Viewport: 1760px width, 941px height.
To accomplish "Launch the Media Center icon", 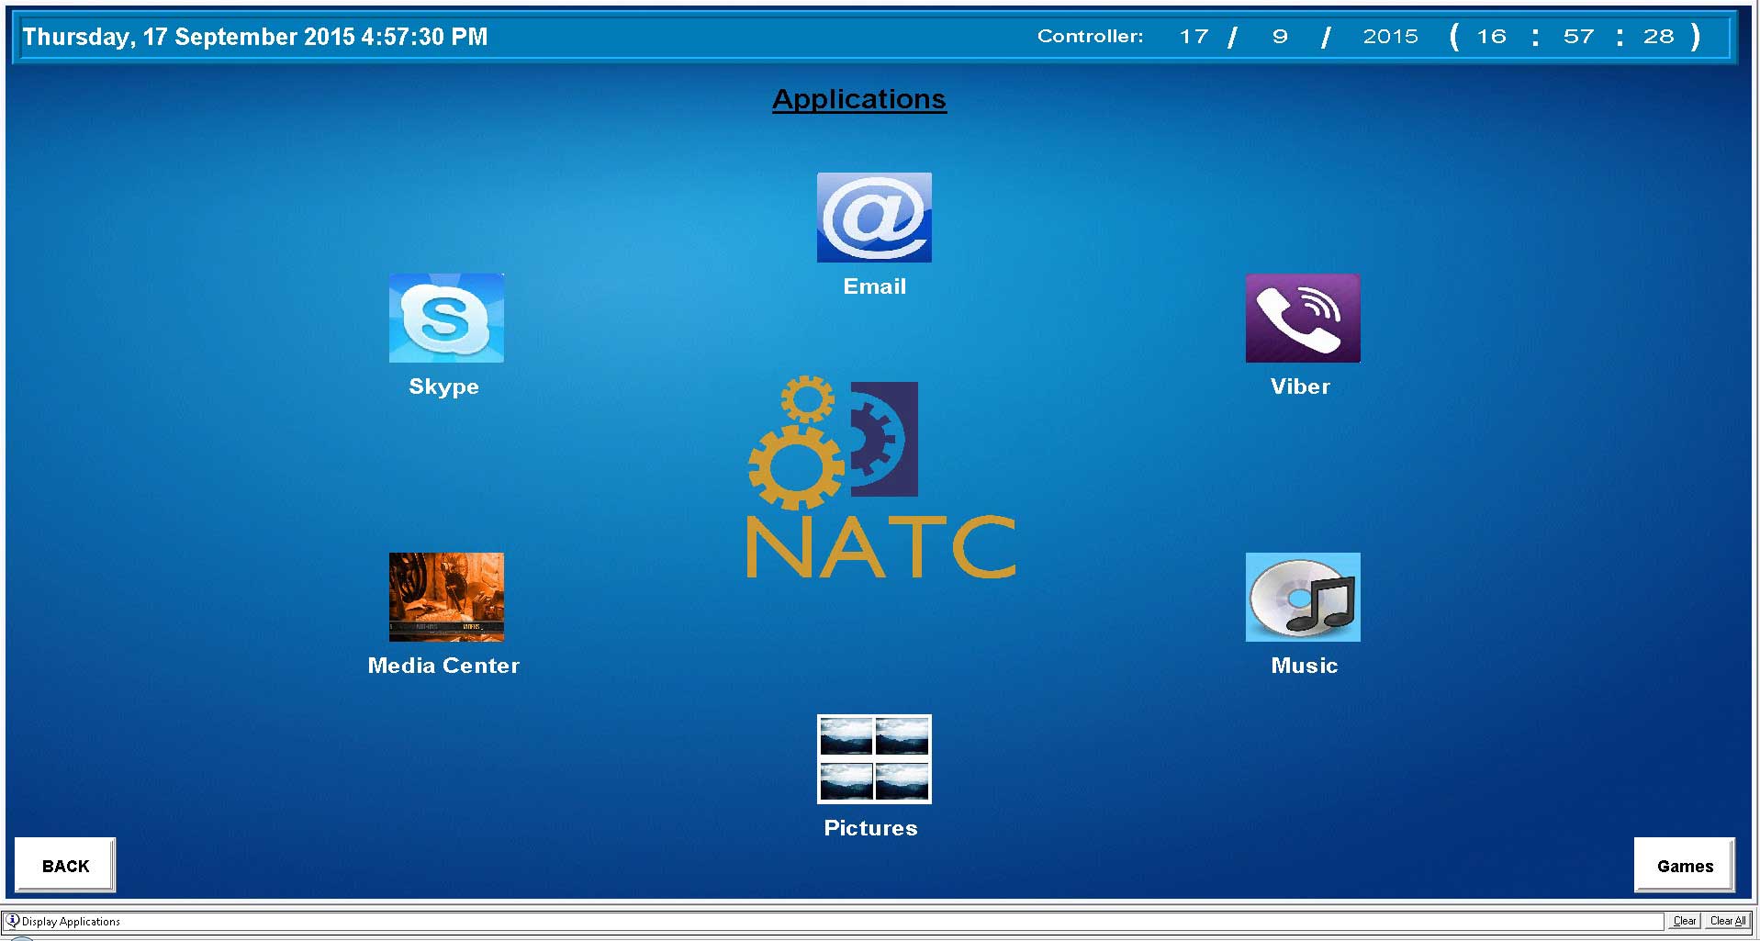I will 446,597.
